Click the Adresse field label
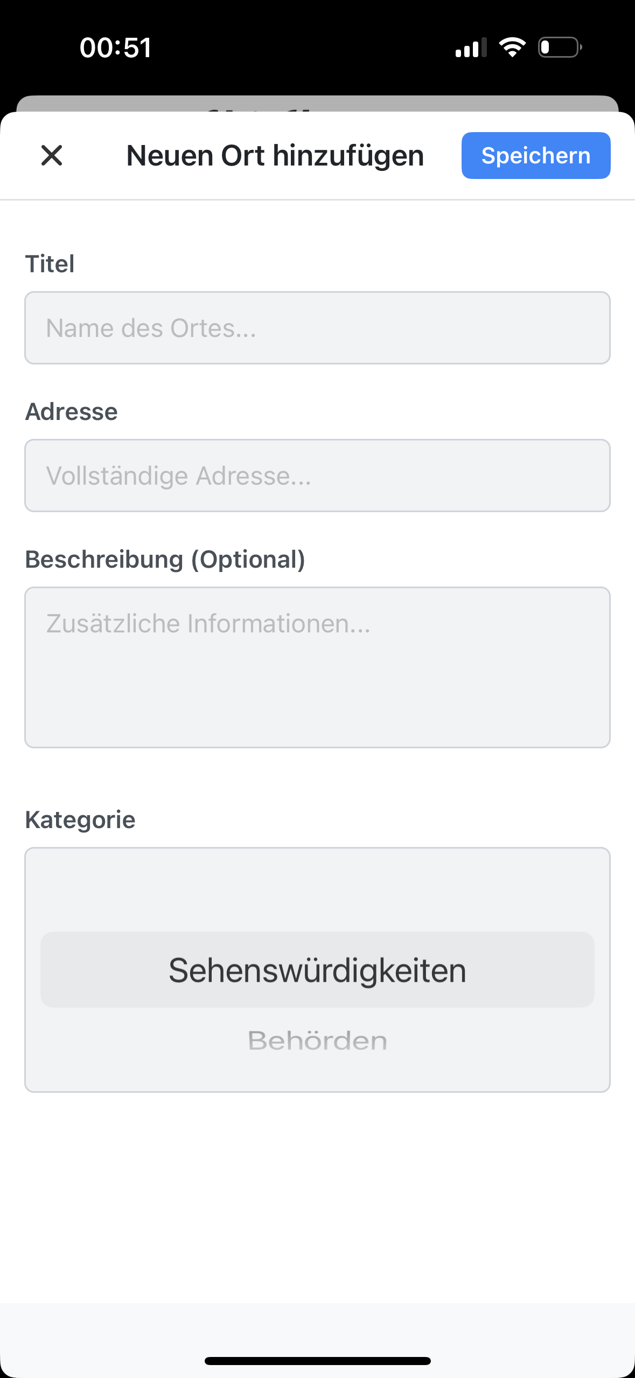Screen dimensions: 635x1378 71,412
